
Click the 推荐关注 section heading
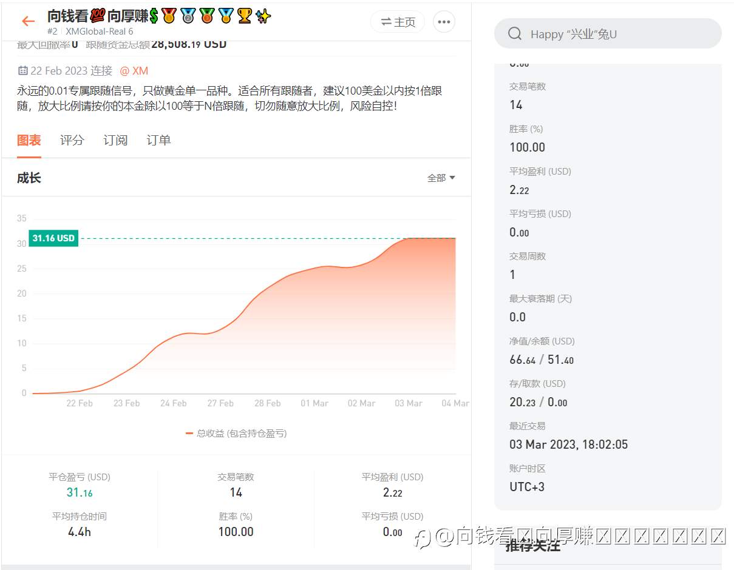pos(532,545)
